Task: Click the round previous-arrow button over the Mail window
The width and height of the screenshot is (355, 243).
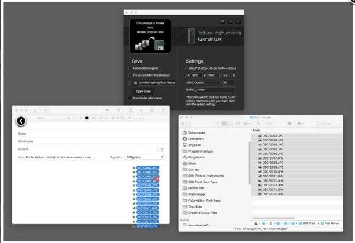Action: 21,121
